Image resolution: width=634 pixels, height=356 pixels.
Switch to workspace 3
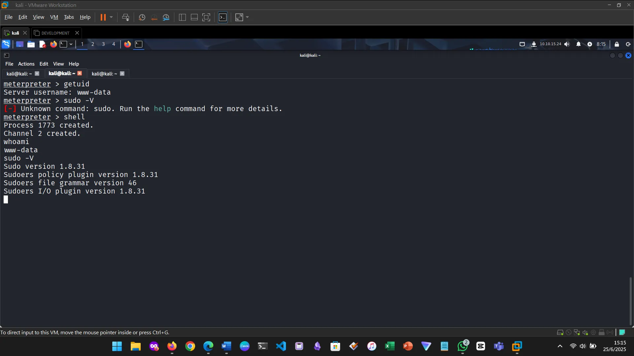pos(103,44)
